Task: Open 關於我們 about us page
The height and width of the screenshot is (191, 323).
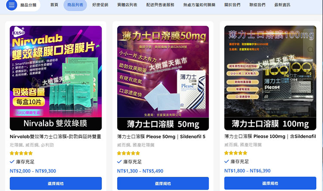Action: coord(233,5)
